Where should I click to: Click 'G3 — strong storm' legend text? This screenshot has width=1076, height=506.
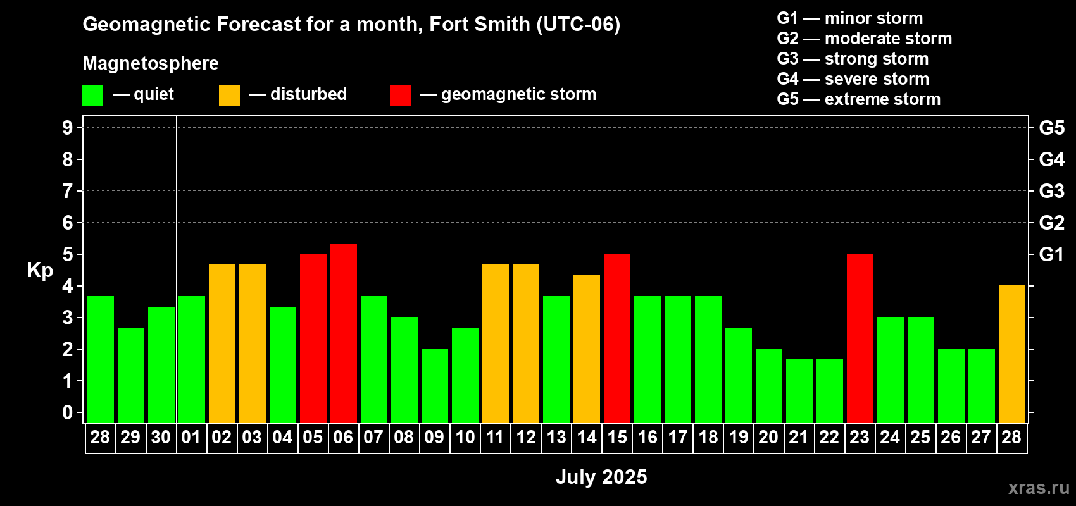point(853,59)
